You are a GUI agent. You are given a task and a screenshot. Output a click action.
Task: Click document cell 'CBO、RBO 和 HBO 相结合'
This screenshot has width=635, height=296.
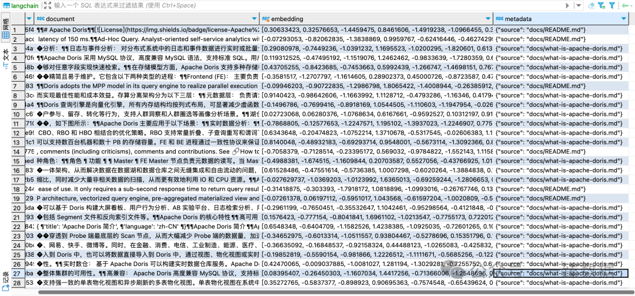147,133
